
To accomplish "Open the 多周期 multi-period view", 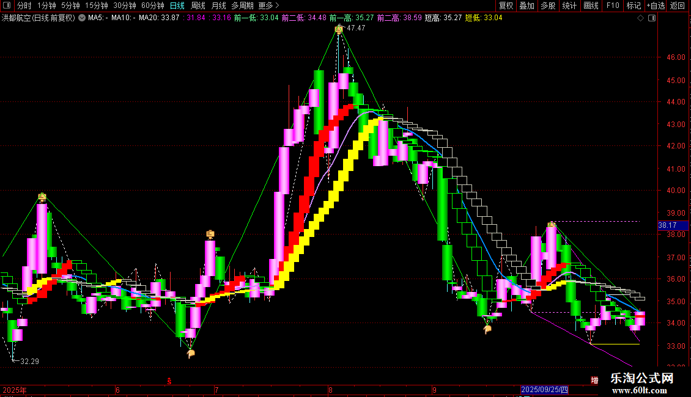I will [242, 5].
